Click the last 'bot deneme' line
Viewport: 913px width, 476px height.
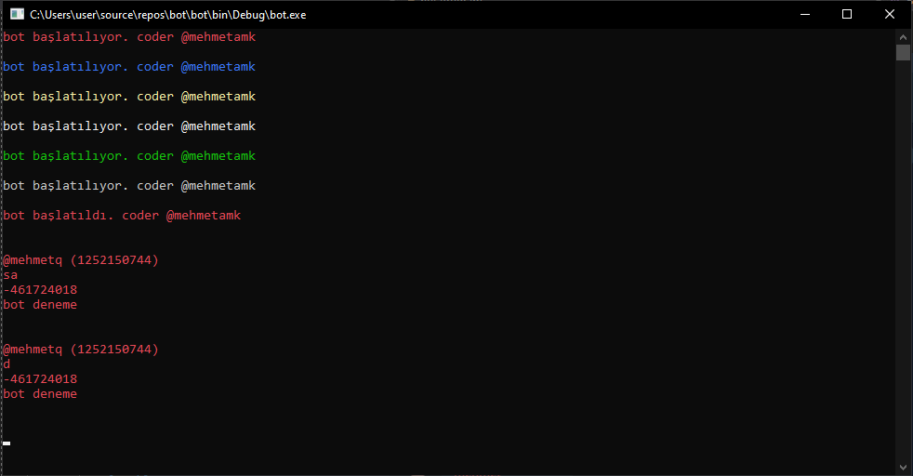40,394
